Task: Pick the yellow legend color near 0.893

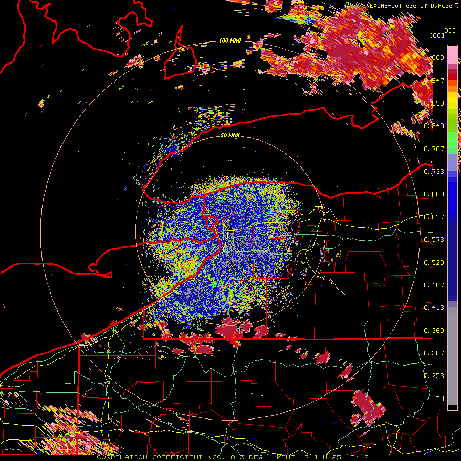Action: 452,100
